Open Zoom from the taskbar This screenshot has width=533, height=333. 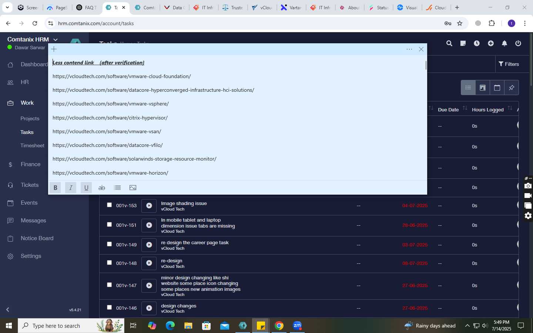click(297, 326)
